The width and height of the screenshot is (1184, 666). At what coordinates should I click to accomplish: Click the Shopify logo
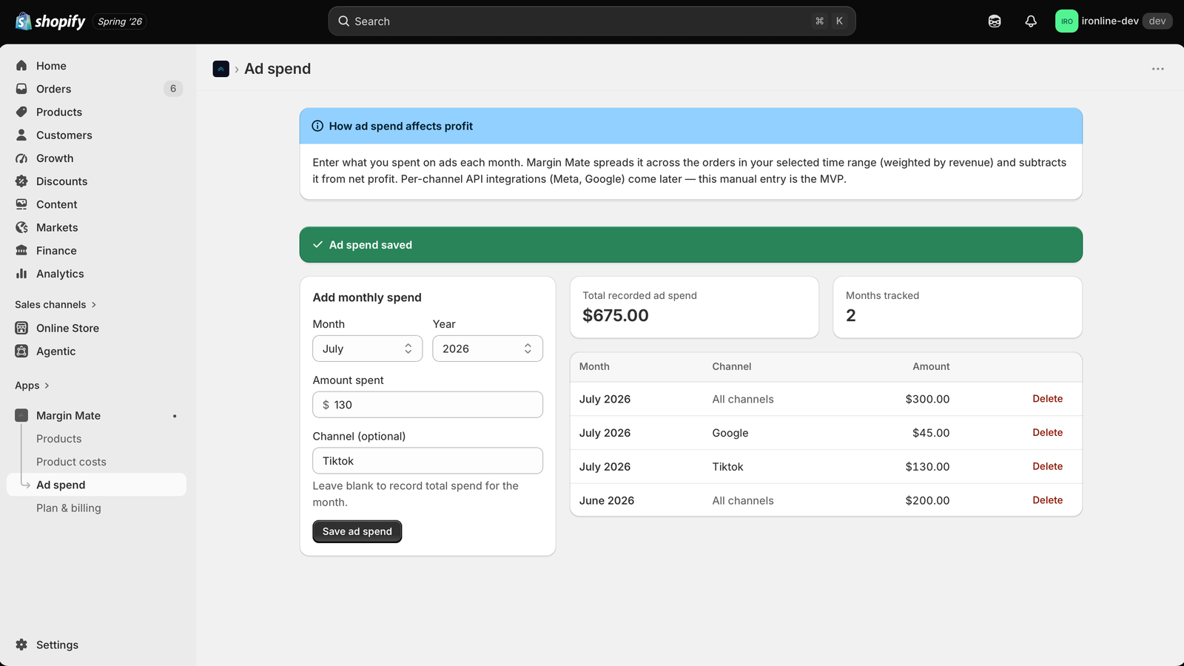click(50, 21)
